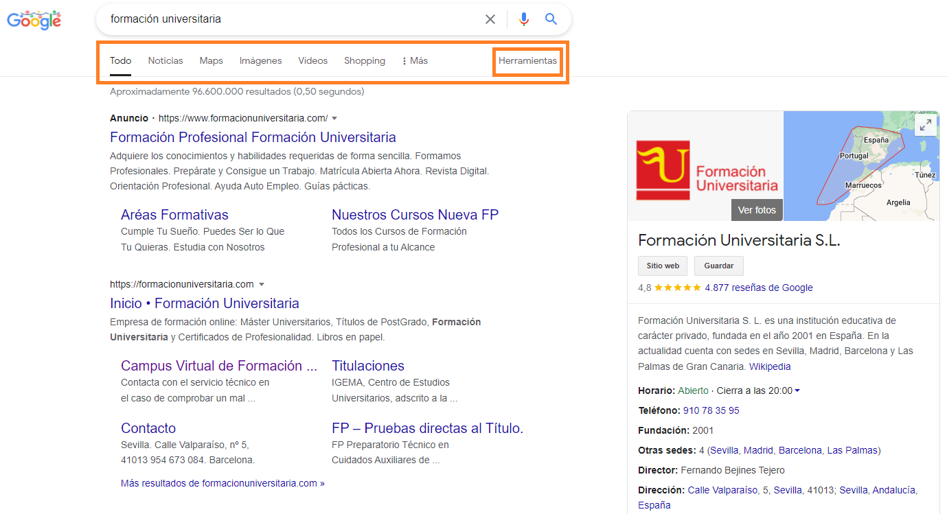Click phone number 910 78 35 95
The height and width of the screenshot is (514, 947).
coord(711,410)
